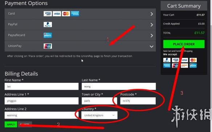This screenshot has width=212, height=132.
Task: Expand the Card payment option chevron
Action: pyautogui.click(x=152, y=14)
